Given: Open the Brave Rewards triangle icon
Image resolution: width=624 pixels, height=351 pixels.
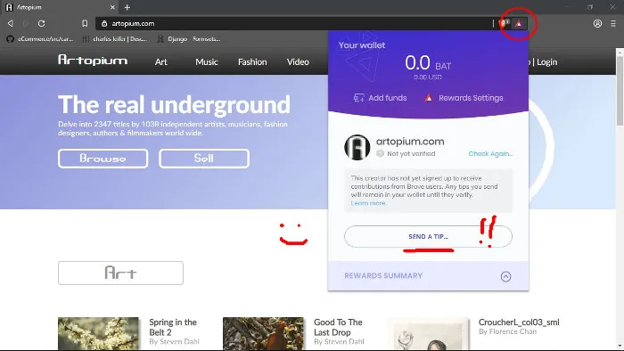Looking at the screenshot, I should (519, 24).
